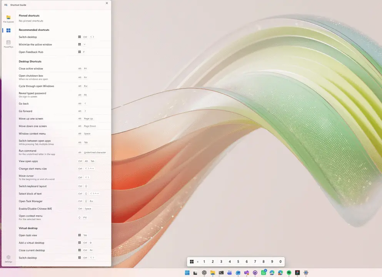Screen dimensions: 382x277
Task: Click the Windows key icon beside Open Feedback Hub
Action: click(79, 52)
